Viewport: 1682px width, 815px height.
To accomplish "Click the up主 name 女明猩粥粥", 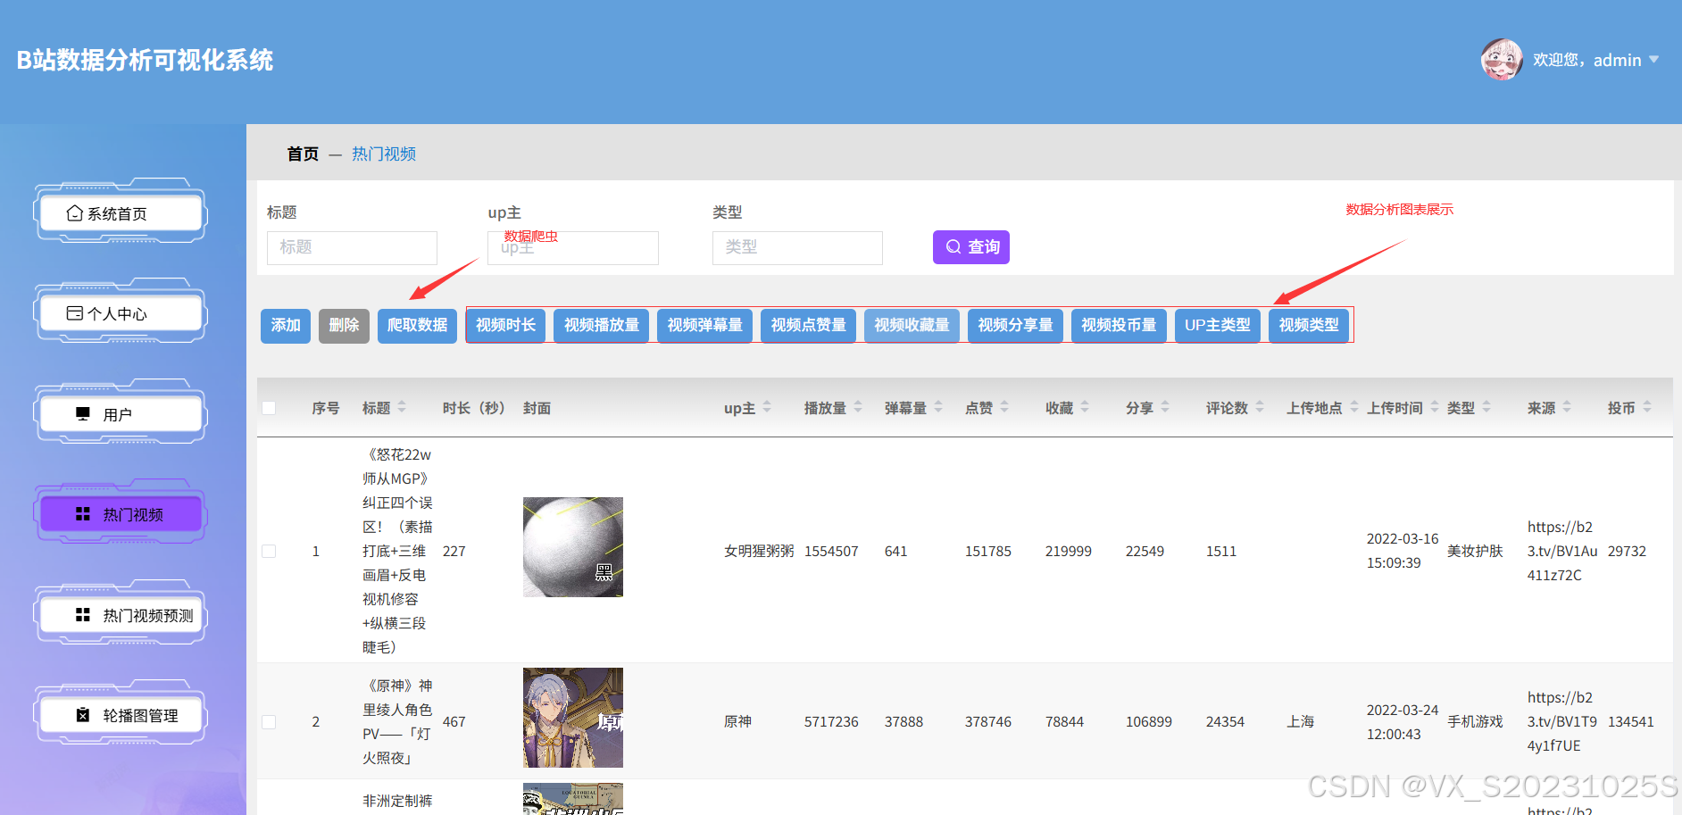I will [x=759, y=552].
